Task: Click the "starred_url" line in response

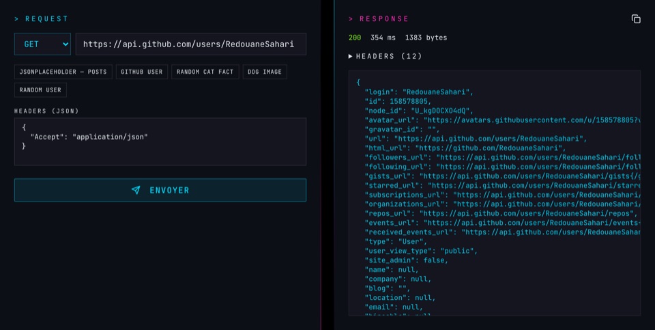Action: pos(502,185)
